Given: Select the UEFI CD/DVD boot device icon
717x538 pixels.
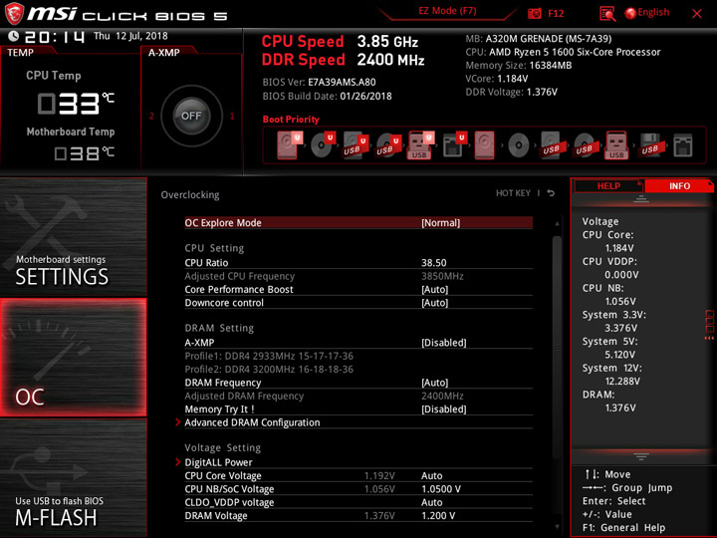Looking at the screenshot, I should 323,145.
